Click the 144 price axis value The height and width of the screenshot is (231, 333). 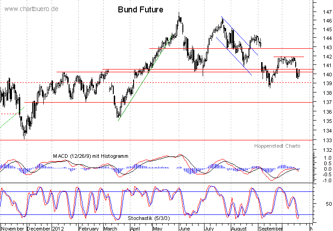[x=327, y=38]
